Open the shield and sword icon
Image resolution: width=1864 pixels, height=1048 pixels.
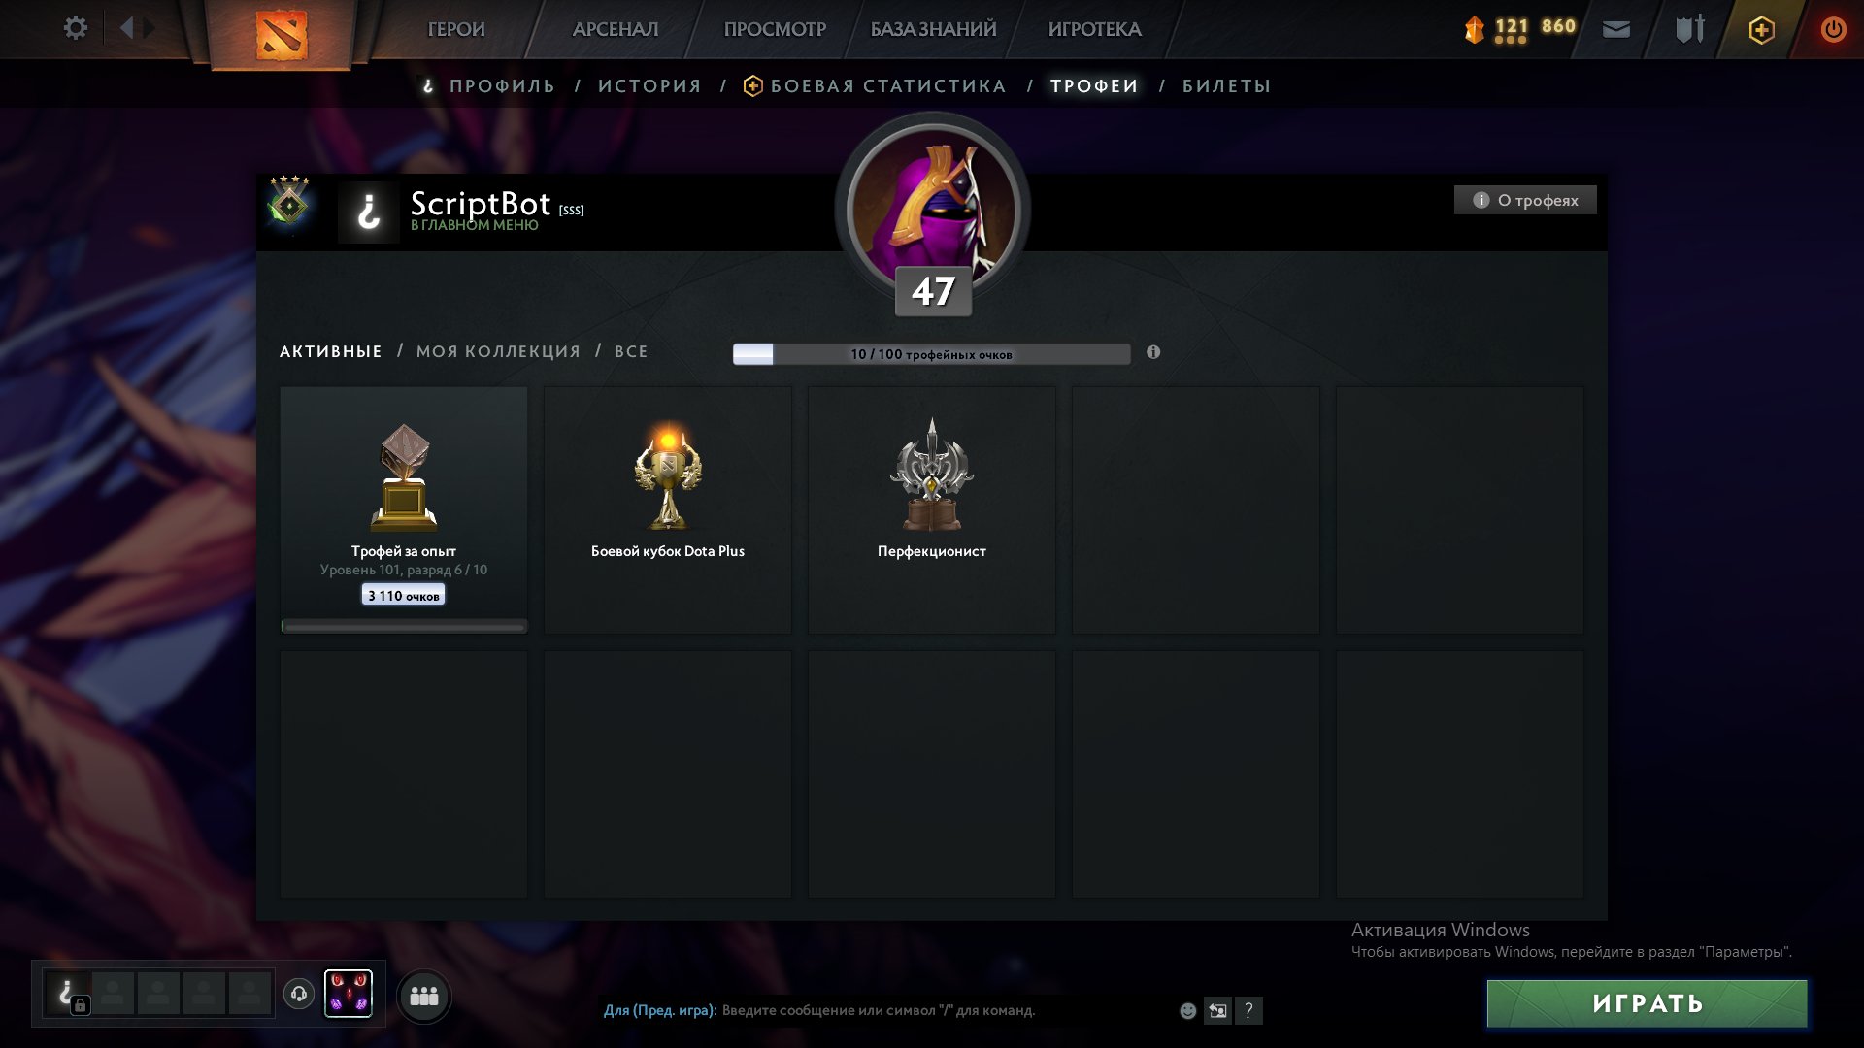1689,29
